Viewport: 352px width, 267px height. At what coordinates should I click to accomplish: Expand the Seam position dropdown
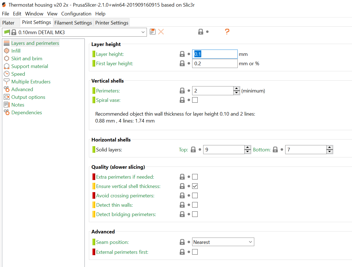(x=250, y=242)
